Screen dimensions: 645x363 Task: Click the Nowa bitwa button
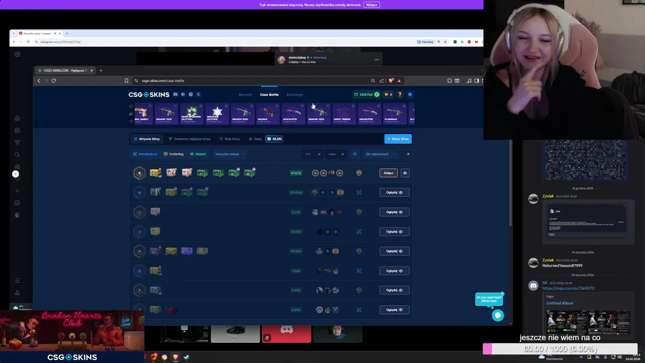coord(398,139)
